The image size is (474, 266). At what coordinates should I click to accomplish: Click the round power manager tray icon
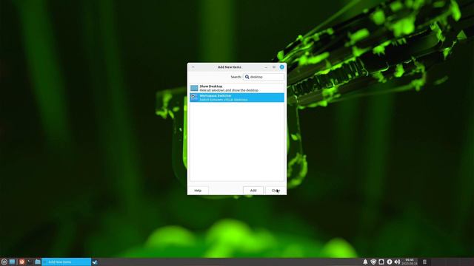point(390,262)
